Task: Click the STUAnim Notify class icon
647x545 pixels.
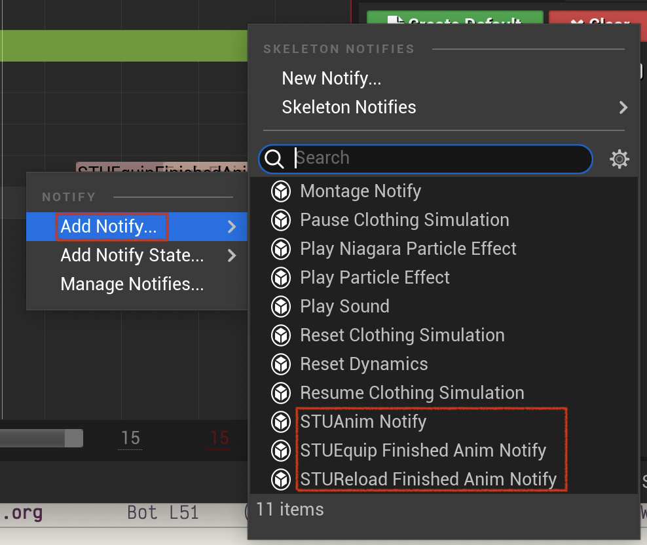Action: tap(281, 422)
